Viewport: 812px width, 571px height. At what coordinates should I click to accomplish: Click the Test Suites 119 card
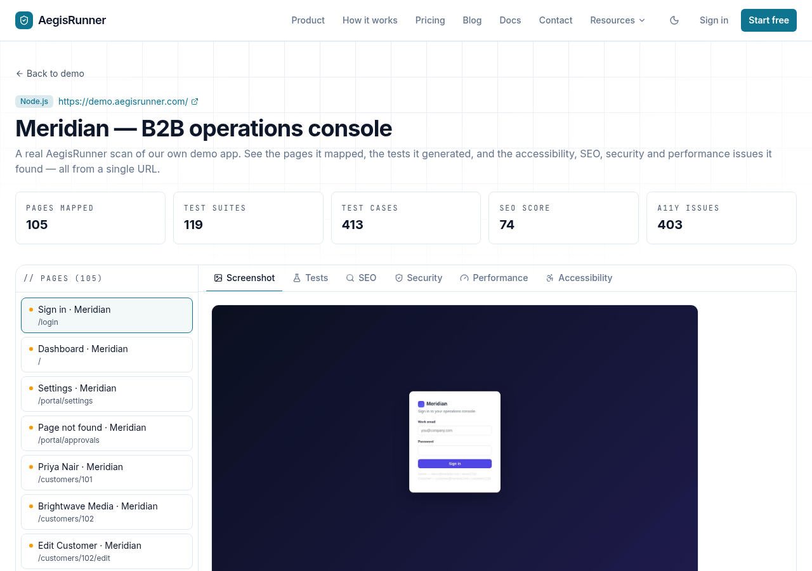(248, 218)
